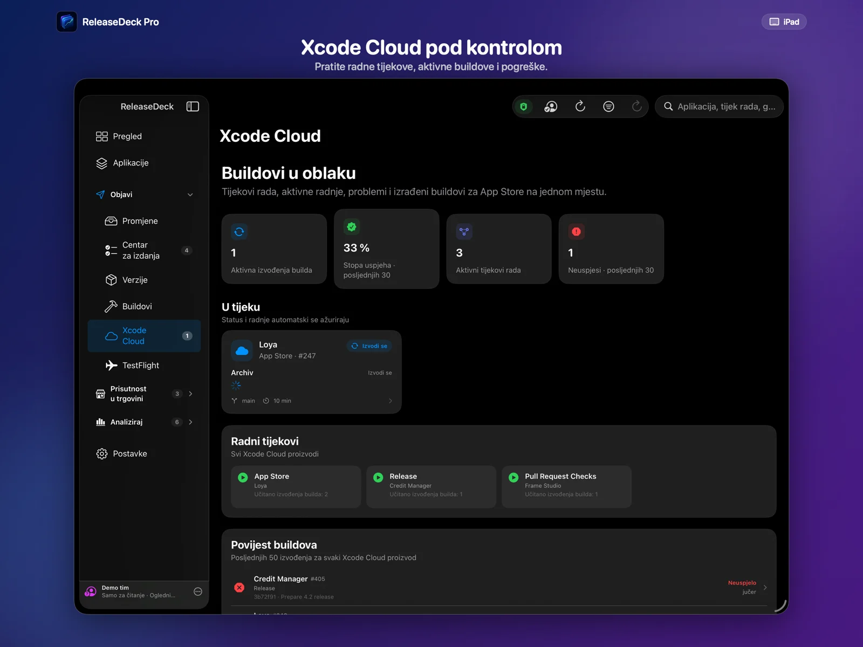
Task: Click the Buildovi hammer icon
Action: pos(111,306)
